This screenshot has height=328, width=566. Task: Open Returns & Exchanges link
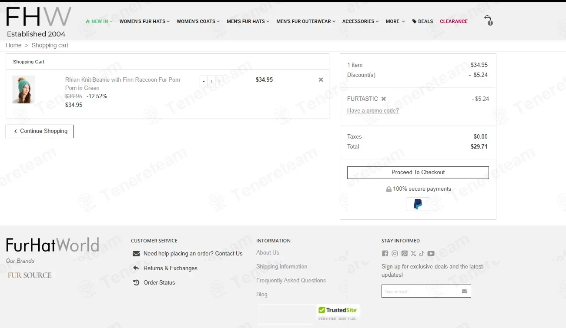pos(171,268)
